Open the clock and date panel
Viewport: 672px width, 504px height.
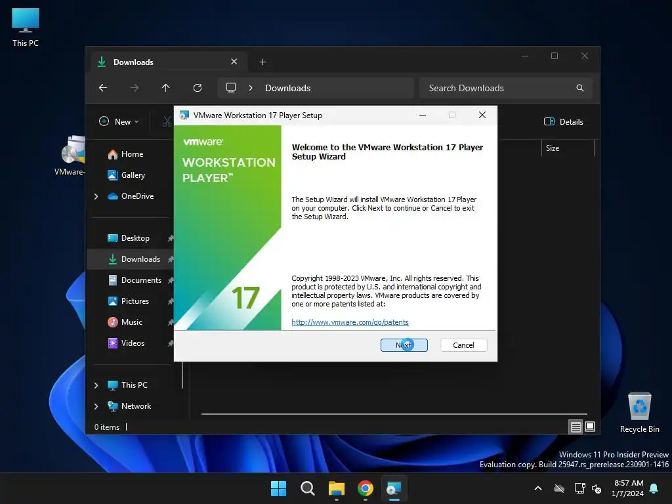tap(628, 488)
